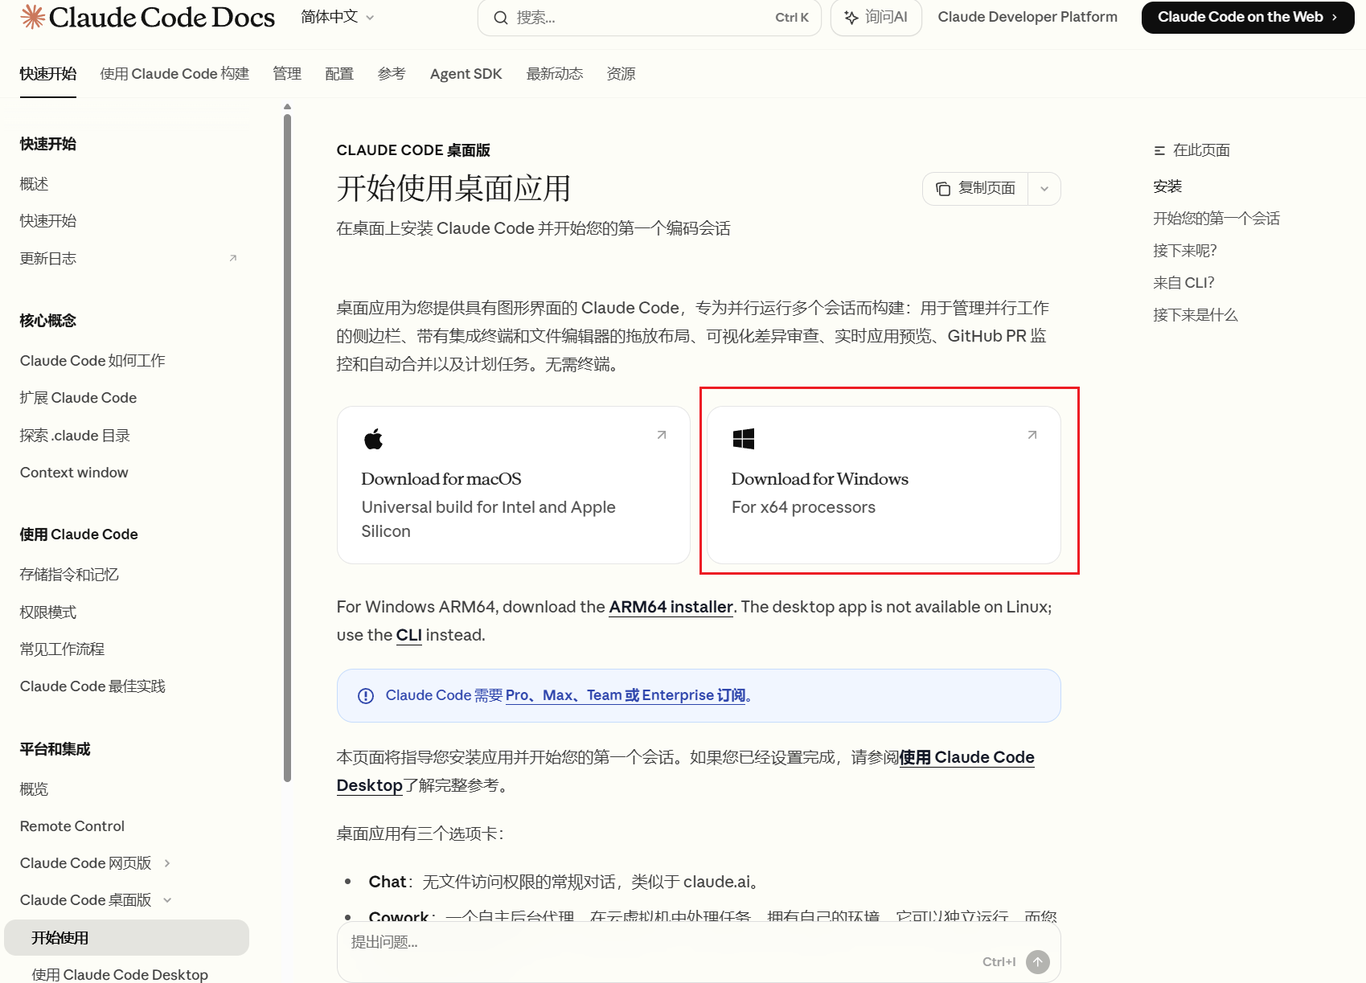Open Claude Code 最佳实践 sidebar page
Screen dimensions: 1366x983
click(x=92, y=686)
